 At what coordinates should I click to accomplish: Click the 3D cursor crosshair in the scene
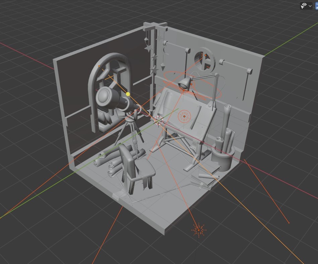click(x=158, y=120)
